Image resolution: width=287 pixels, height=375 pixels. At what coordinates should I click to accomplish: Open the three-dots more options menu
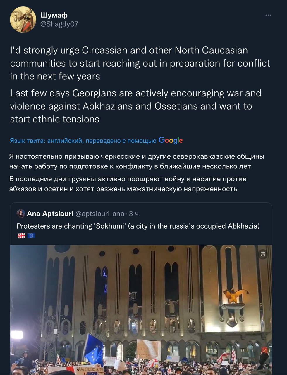pyautogui.click(x=268, y=15)
